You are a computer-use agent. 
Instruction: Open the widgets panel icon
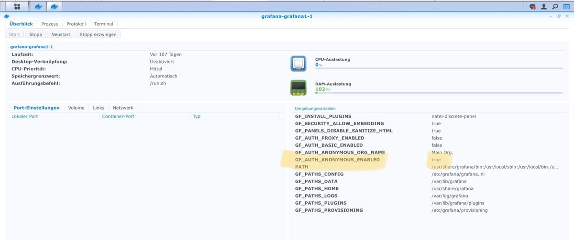coord(566,7)
